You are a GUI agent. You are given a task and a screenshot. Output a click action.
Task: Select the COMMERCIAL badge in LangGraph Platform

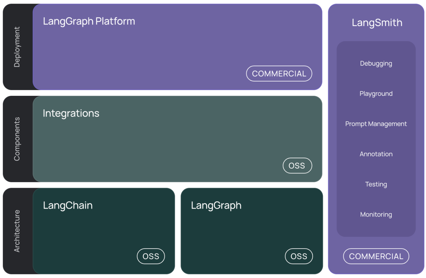pos(279,73)
